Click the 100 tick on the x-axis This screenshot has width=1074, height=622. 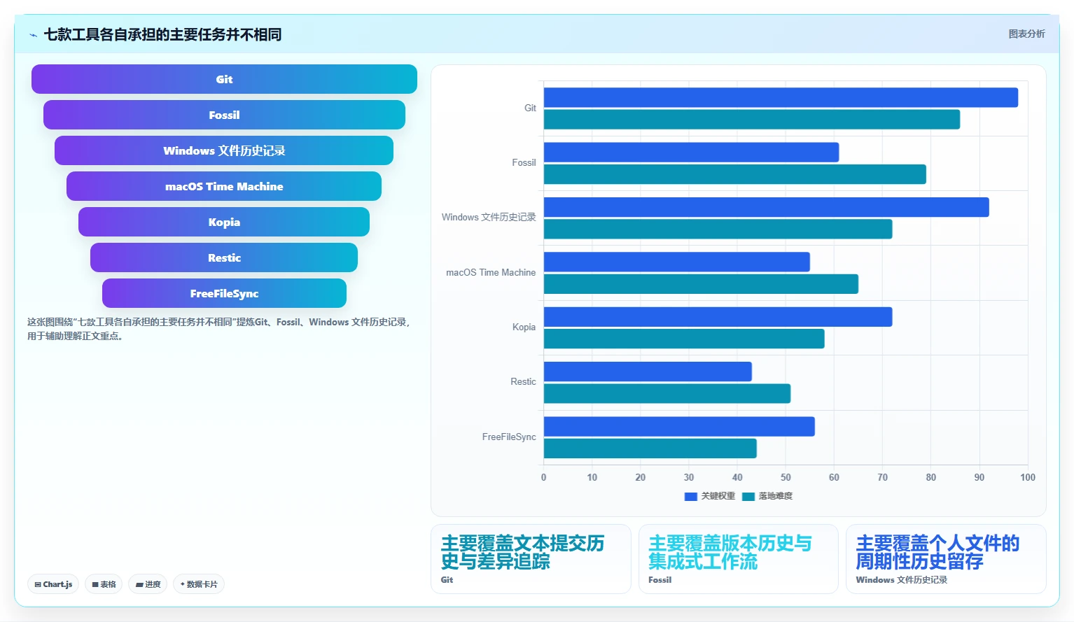coord(1028,477)
